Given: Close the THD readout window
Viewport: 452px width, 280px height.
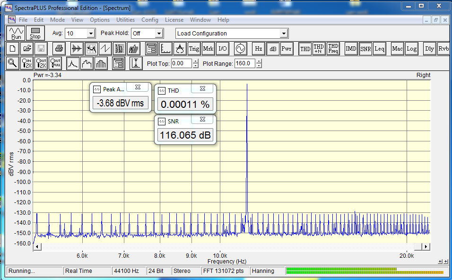Looking at the screenshot, I should 202,89.
